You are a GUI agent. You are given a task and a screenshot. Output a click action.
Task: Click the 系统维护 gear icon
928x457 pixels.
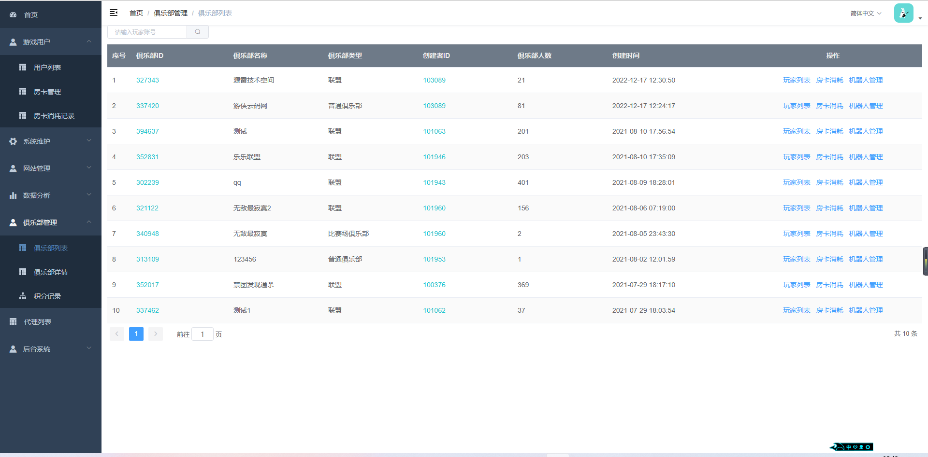tap(13, 141)
